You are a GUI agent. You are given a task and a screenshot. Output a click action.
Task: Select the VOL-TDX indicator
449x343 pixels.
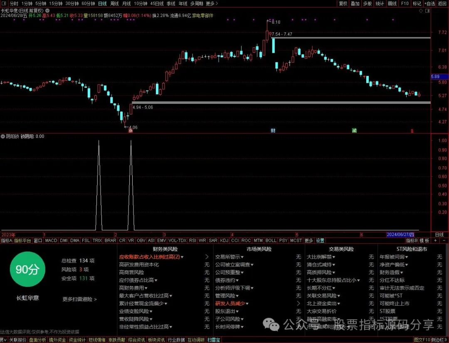pos(177,240)
